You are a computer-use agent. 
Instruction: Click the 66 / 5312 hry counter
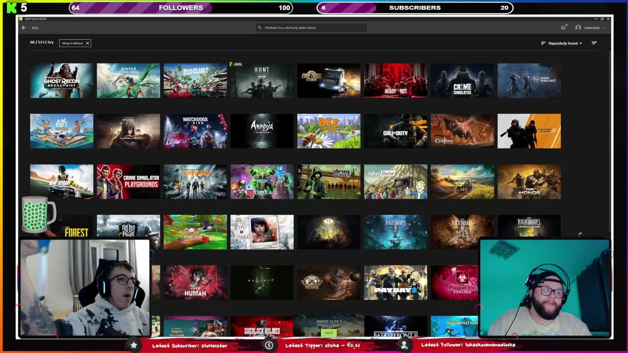point(42,43)
